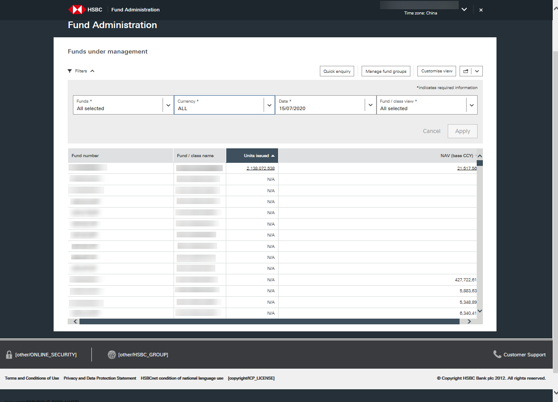Sort by Fund number column header

pos(120,156)
